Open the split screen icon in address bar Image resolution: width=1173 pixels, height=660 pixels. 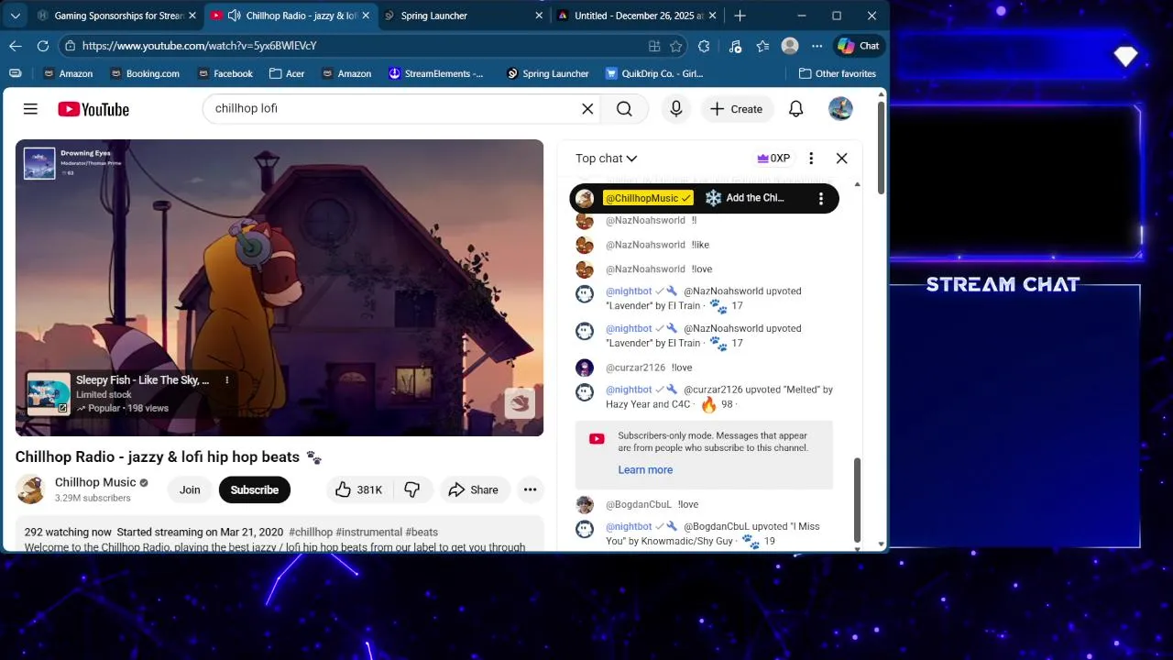click(x=654, y=46)
